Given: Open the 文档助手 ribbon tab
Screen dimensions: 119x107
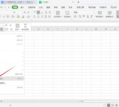Looking at the screenshot, I should (x=103, y=7).
